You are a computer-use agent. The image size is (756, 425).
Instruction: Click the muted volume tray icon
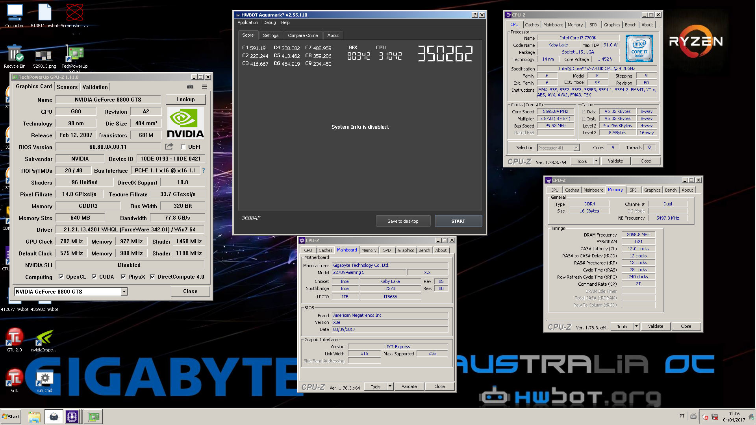(x=705, y=417)
